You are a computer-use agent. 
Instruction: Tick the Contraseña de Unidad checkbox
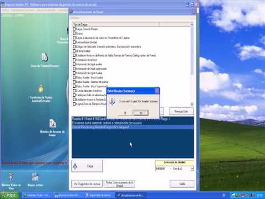click(74, 42)
